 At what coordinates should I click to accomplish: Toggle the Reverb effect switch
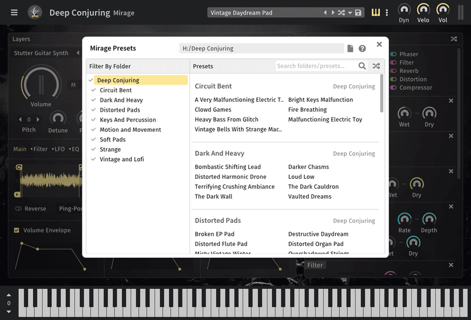click(x=393, y=71)
